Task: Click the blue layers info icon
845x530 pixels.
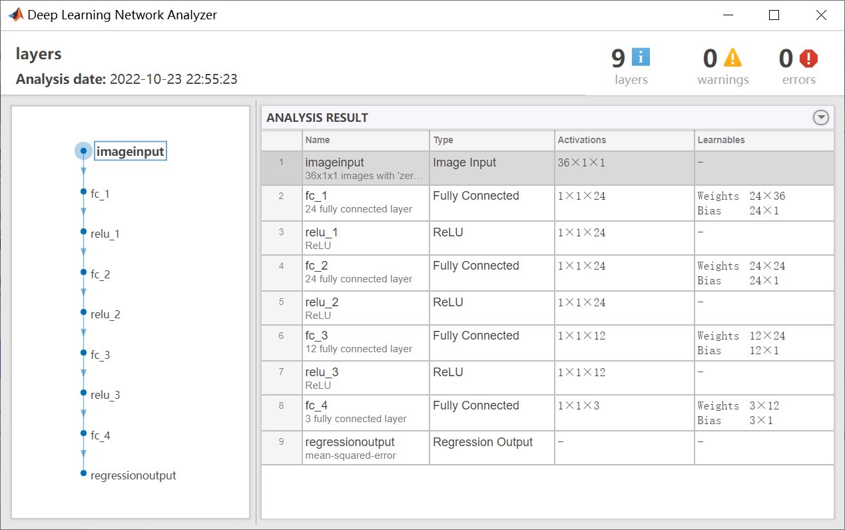Action: pos(641,58)
